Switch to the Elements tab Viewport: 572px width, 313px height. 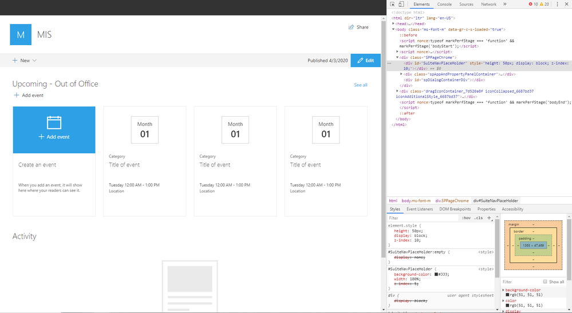(x=421, y=5)
